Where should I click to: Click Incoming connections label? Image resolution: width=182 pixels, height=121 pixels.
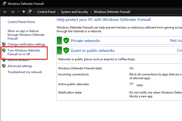[74, 74]
